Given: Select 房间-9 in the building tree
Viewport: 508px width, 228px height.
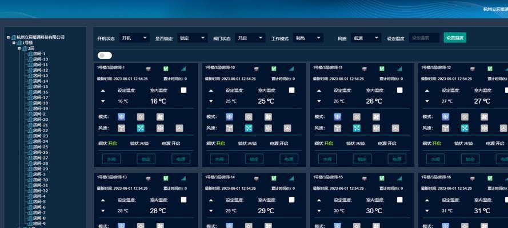Looking at the screenshot, I should (x=39, y=223).
